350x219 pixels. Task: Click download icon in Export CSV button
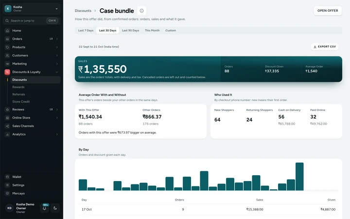[315, 47]
